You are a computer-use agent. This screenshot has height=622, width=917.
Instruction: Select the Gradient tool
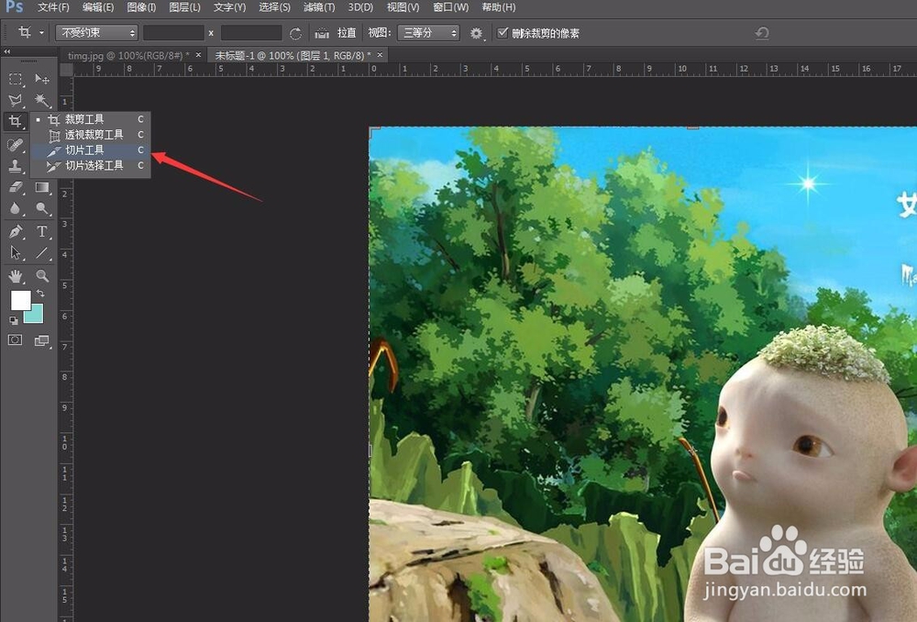[43, 188]
